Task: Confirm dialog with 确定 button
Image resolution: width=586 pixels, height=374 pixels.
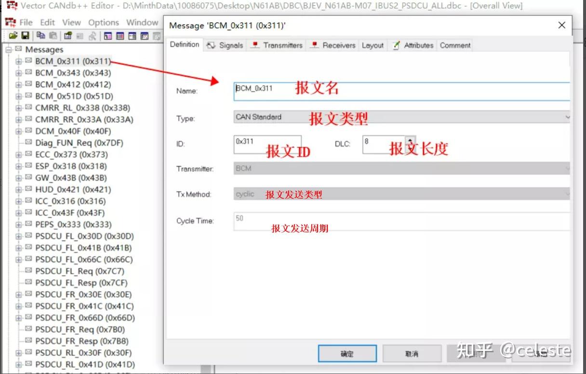Action: [347, 353]
